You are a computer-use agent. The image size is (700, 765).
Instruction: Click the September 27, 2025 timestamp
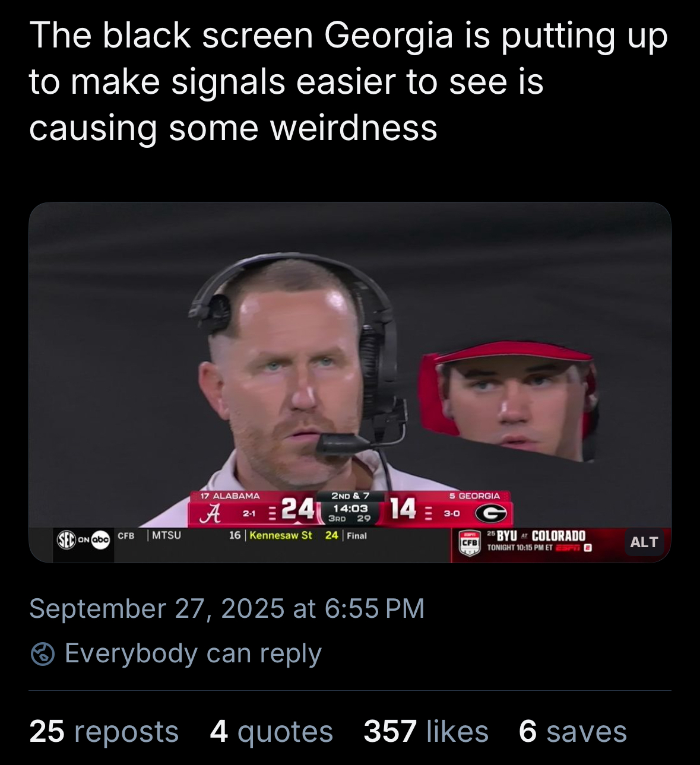pos(227,609)
